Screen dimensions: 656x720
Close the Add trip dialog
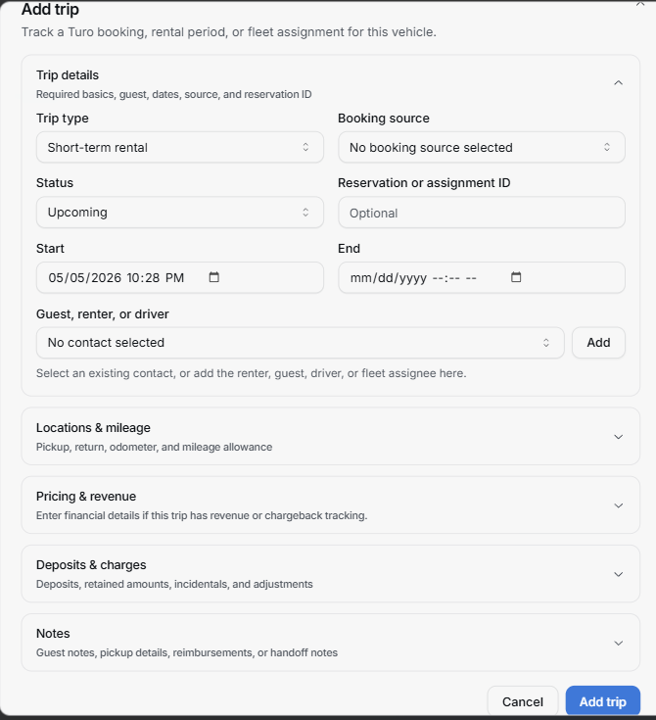640,4
